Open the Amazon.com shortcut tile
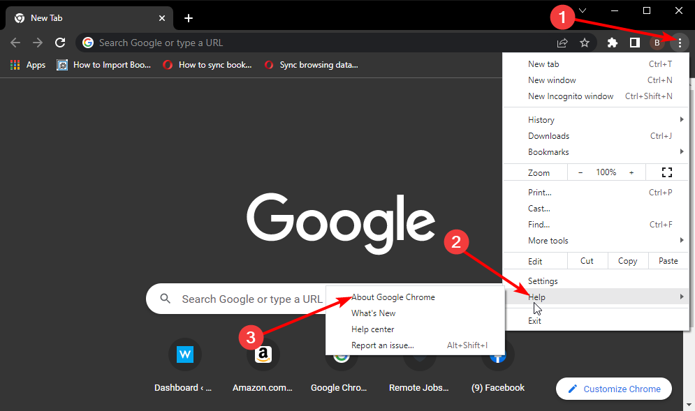 coord(263,366)
